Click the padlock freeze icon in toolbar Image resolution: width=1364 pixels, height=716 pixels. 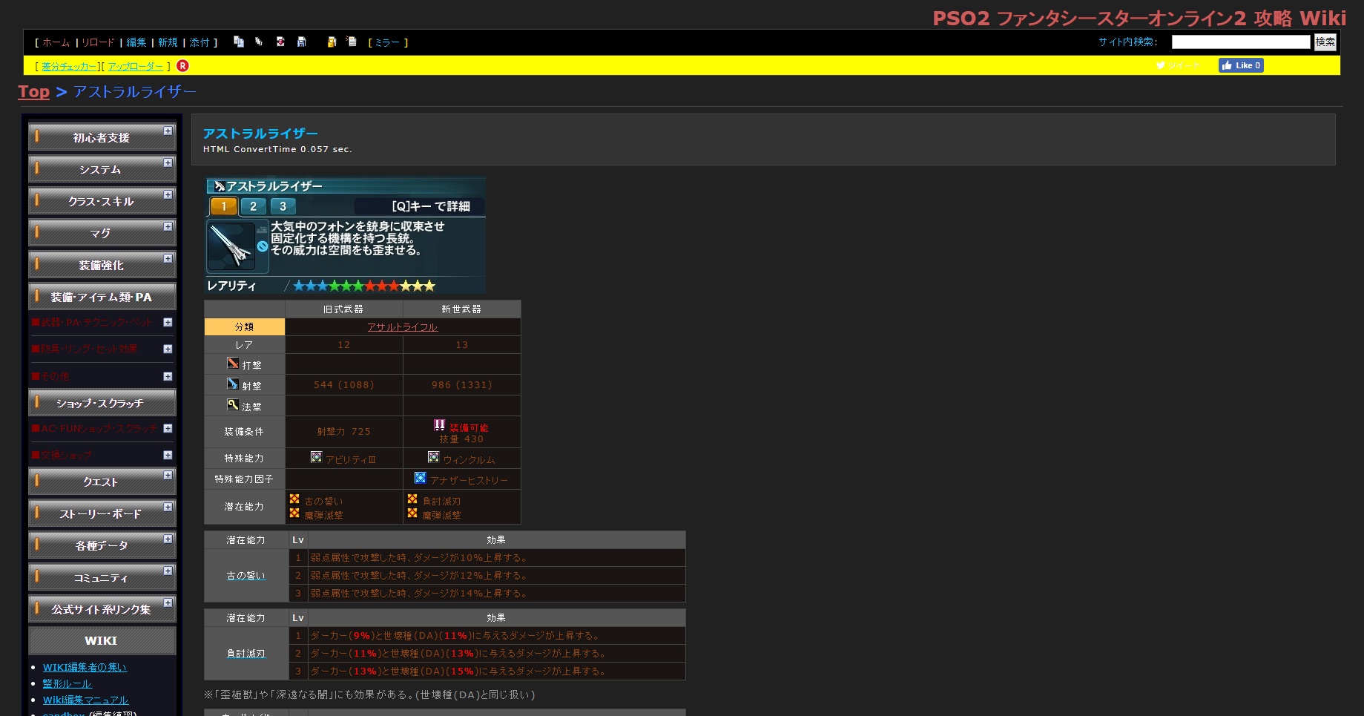coord(332,42)
